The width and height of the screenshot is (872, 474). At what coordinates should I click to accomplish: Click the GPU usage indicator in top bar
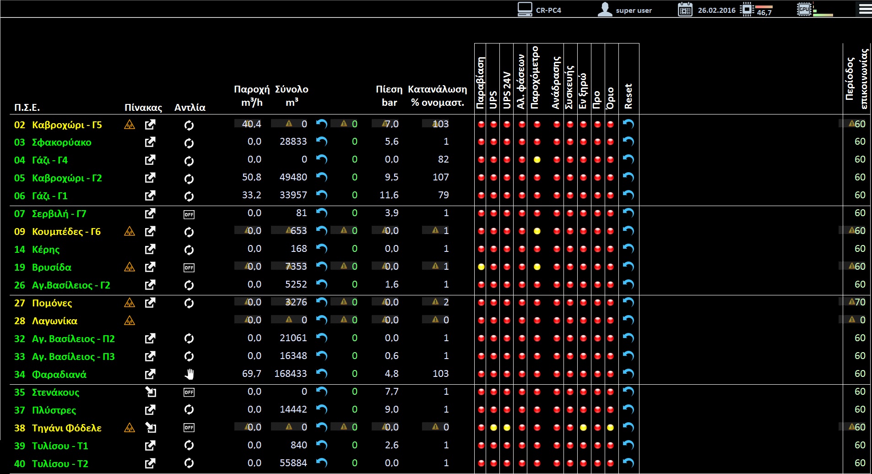[x=804, y=10]
